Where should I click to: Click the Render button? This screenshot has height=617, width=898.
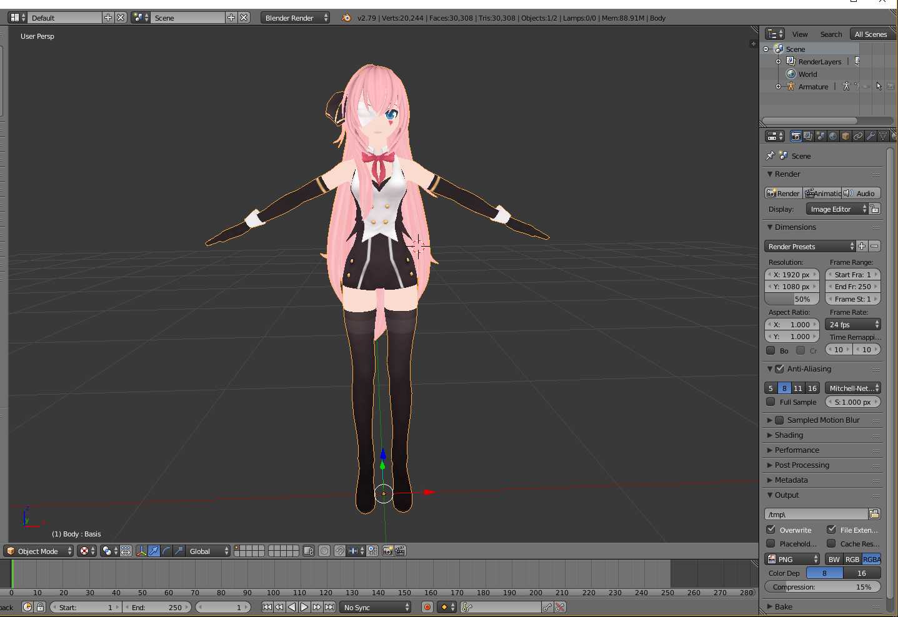(784, 194)
